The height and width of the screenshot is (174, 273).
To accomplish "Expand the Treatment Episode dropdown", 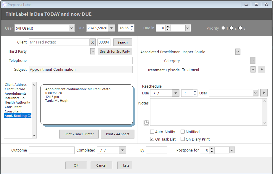I will pos(253,70).
